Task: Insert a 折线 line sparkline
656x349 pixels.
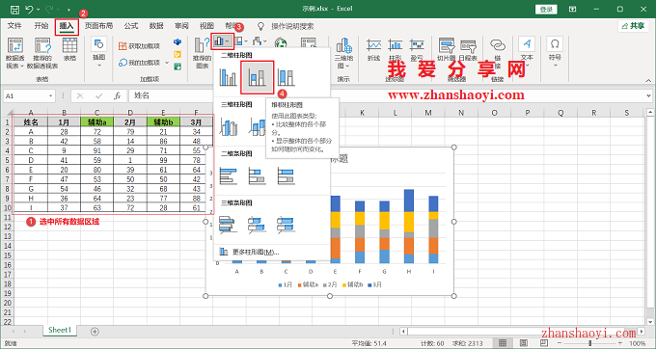Action: tap(373, 49)
